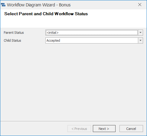Click blank white banner area under the heading

pos(73,22)
